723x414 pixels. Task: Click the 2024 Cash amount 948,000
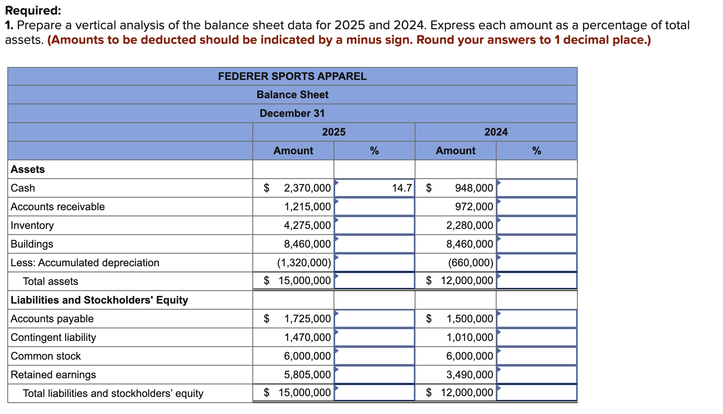click(x=474, y=188)
